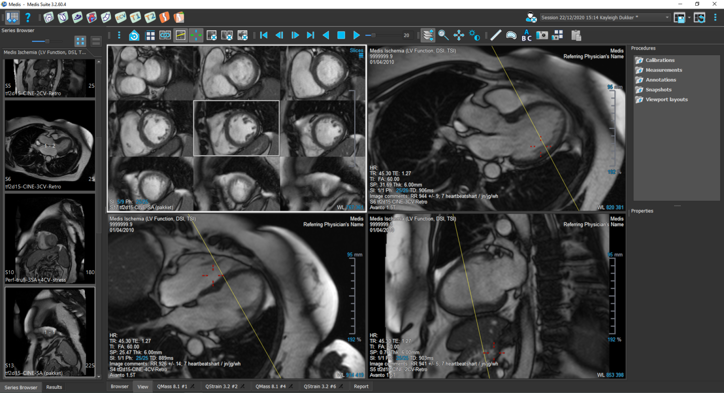Select the S6 tf2d15-CINE-3CV-Retro thumbnail
Viewport: 724px width, 393px height.
50,145
